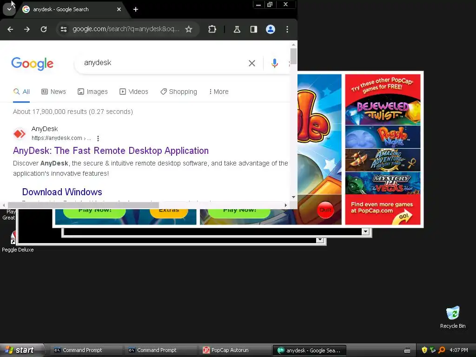Open AnyDesk: The Fast Remote Desktop Application link

pos(111,151)
